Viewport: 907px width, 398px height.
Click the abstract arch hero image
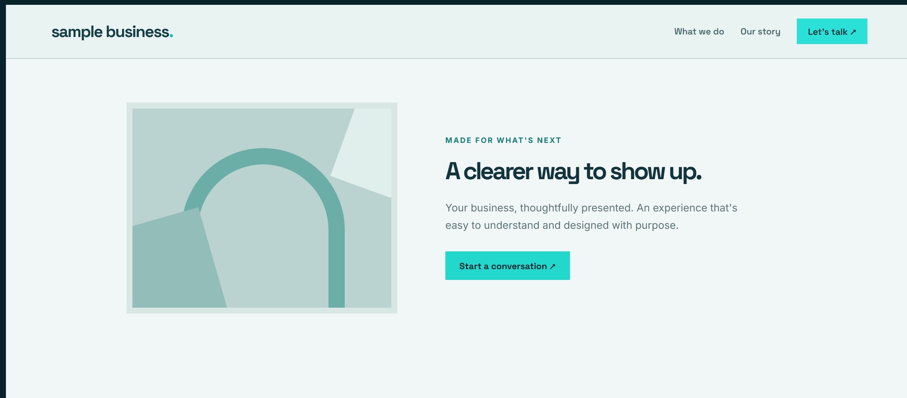tap(262, 208)
